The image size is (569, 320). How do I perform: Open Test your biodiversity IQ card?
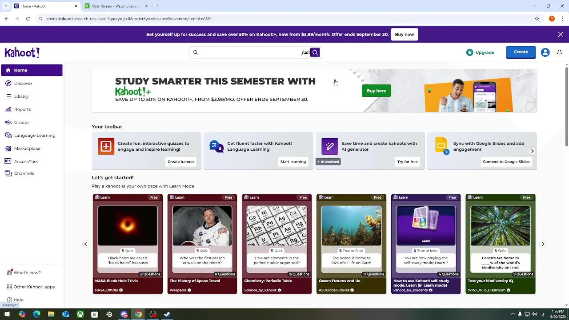[x=501, y=244]
